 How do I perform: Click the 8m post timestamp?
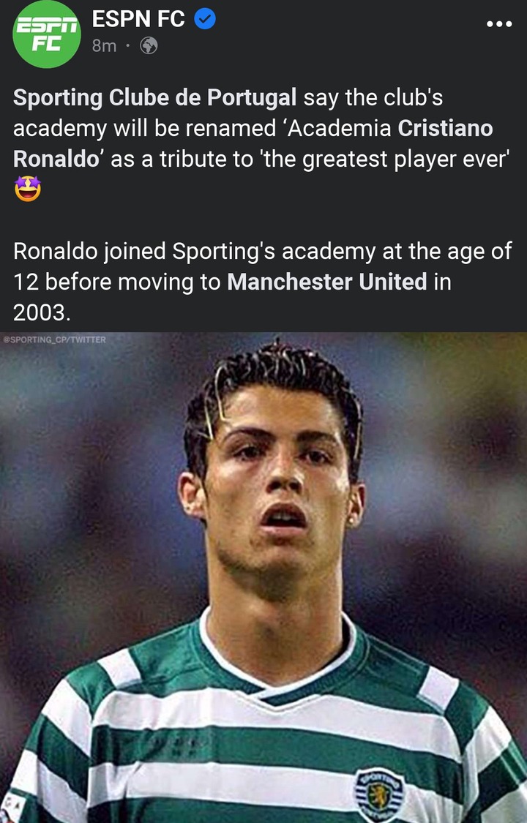click(104, 46)
